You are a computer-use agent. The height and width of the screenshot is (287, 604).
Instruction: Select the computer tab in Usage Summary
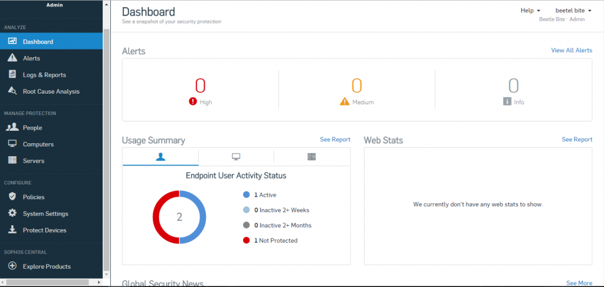point(236,157)
